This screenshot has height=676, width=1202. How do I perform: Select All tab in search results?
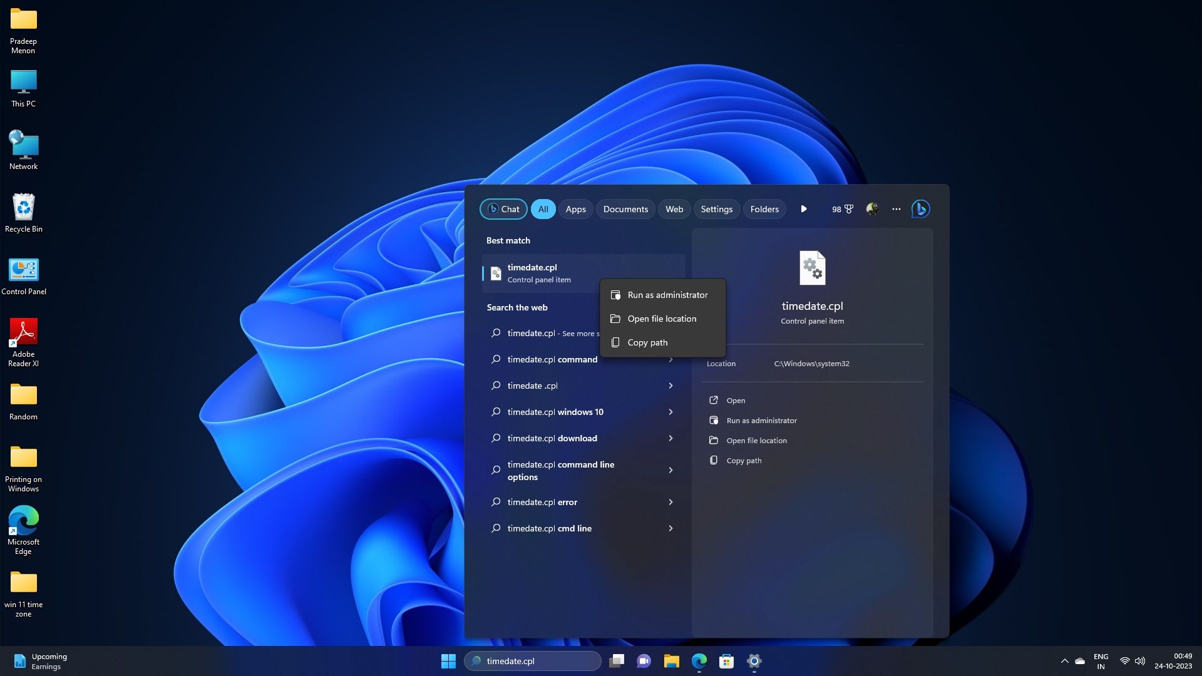542,209
